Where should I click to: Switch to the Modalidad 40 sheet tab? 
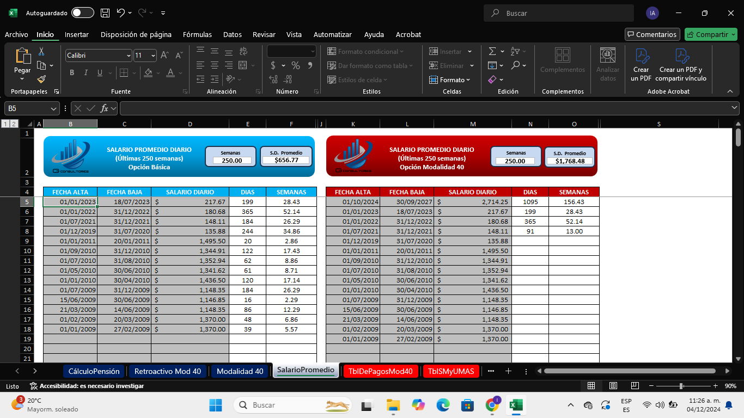[x=240, y=371]
